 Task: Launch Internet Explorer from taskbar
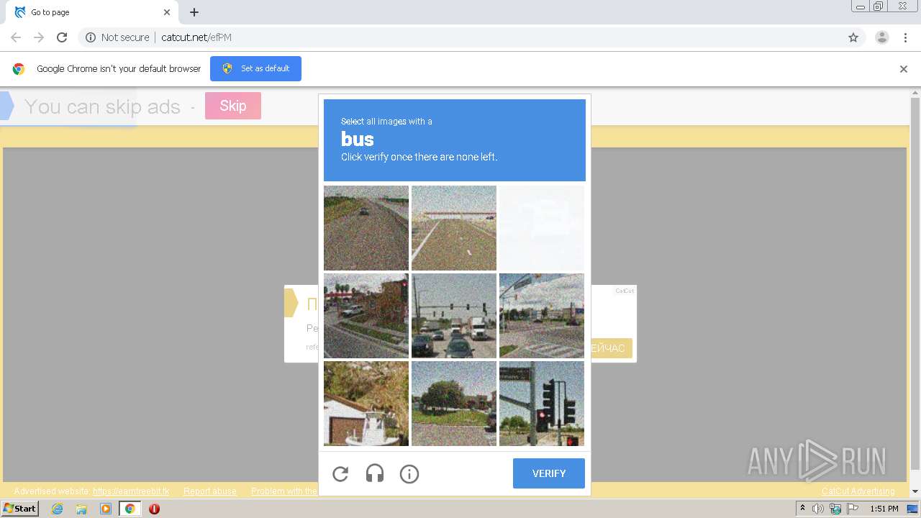(58, 509)
